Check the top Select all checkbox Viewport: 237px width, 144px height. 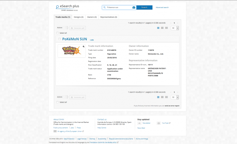click(57, 33)
